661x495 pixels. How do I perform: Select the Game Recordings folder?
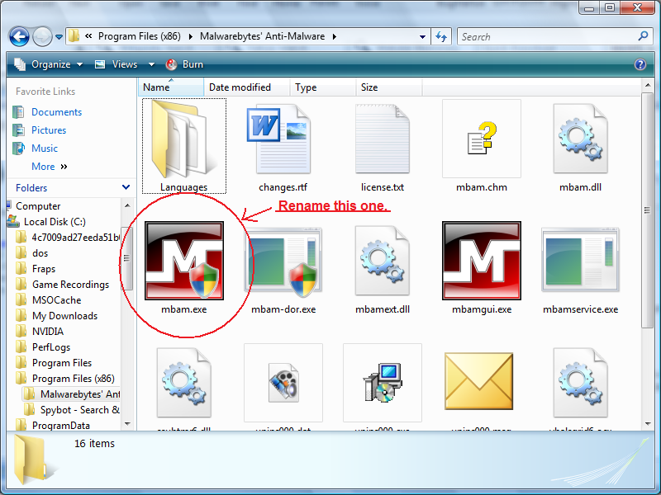click(71, 285)
